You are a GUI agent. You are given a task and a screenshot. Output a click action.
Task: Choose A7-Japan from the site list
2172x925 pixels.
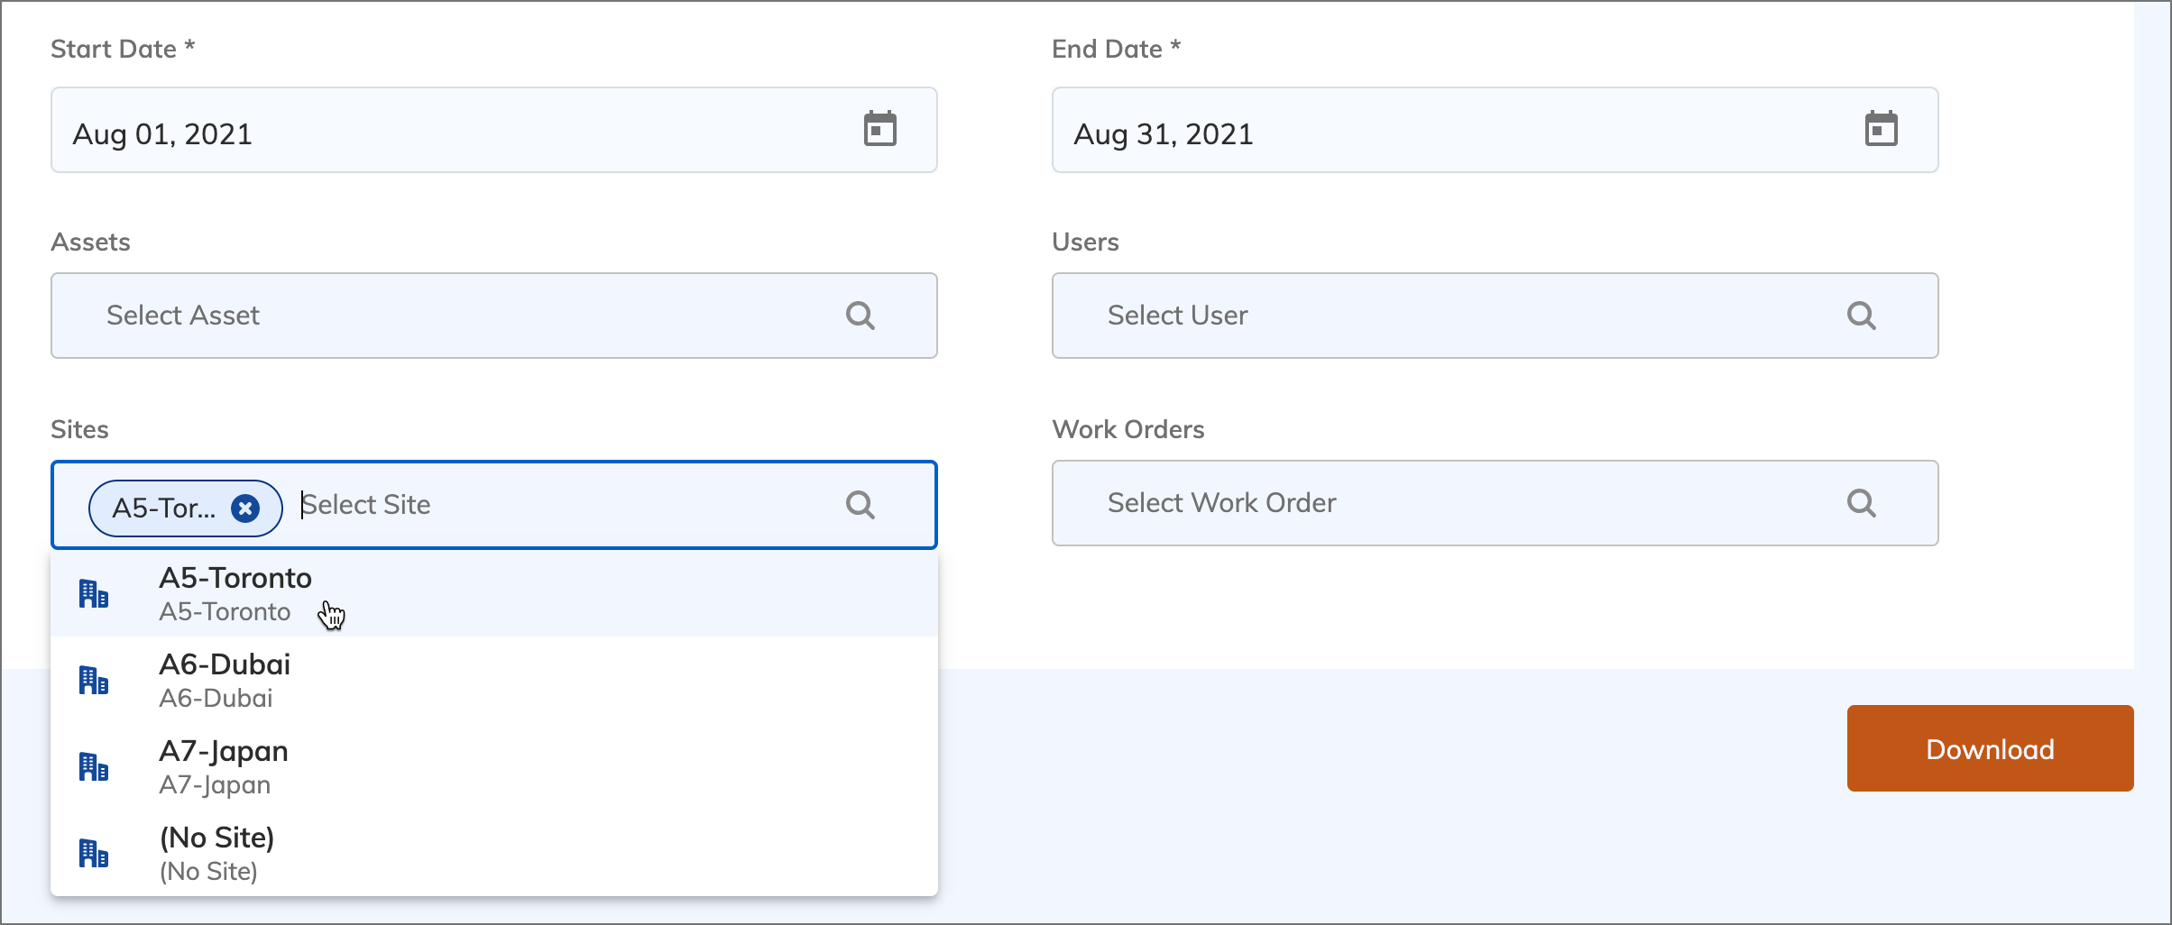coord(494,767)
